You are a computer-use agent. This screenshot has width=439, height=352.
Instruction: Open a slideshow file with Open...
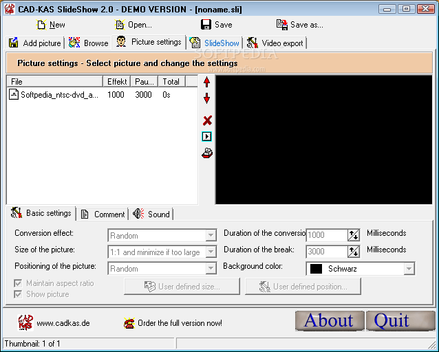133,25
